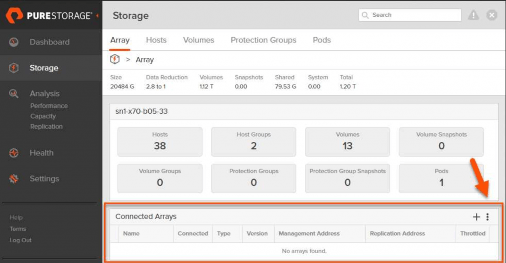Select Storage in the sidebar

coord(44,68)
